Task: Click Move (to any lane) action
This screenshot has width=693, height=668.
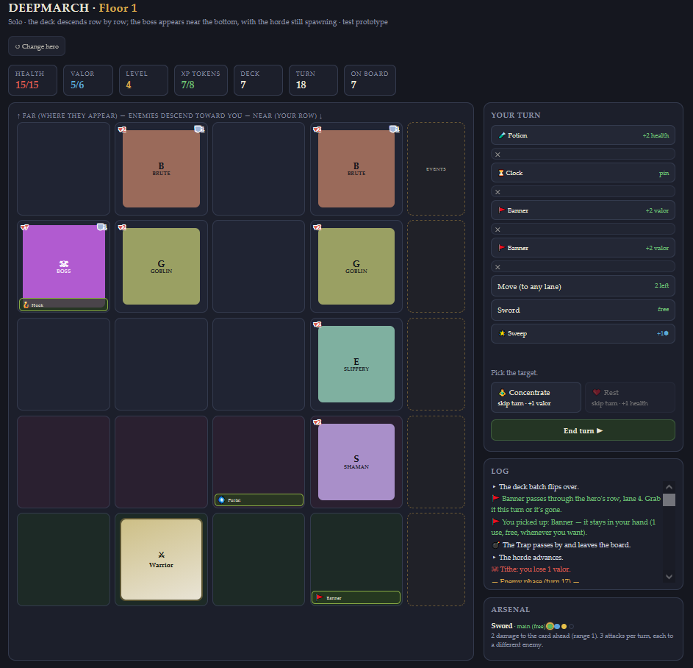Action: tap(583, 287)
